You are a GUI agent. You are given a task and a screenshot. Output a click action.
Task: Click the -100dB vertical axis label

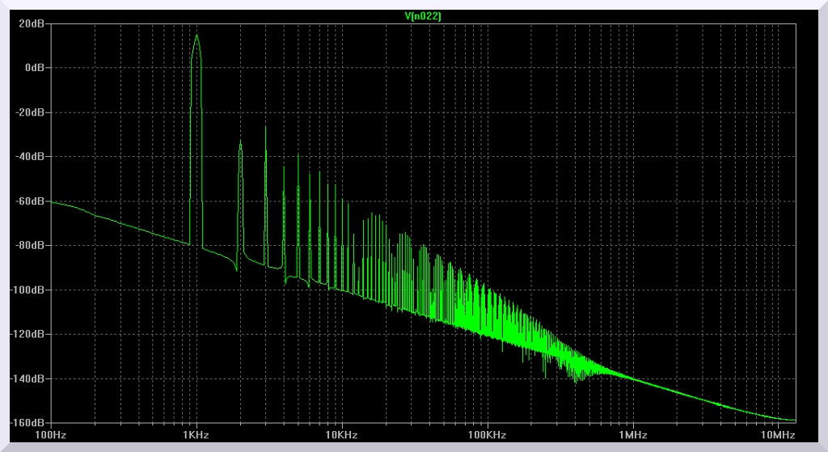pos(28,290)
